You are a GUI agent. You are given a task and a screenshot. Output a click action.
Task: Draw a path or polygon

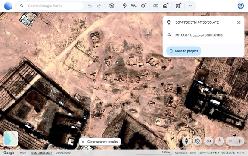click(134, 6)
